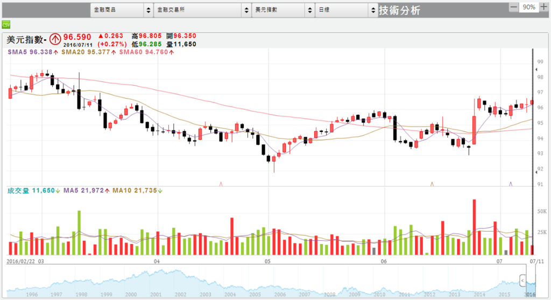Screen dimensions: 551x300
Task: Click the pink event marker on price chart baseline
Action: click(221, 184)
